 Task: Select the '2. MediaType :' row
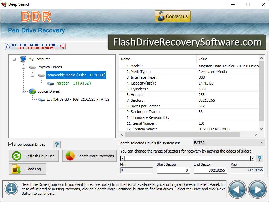coord(189,72)
